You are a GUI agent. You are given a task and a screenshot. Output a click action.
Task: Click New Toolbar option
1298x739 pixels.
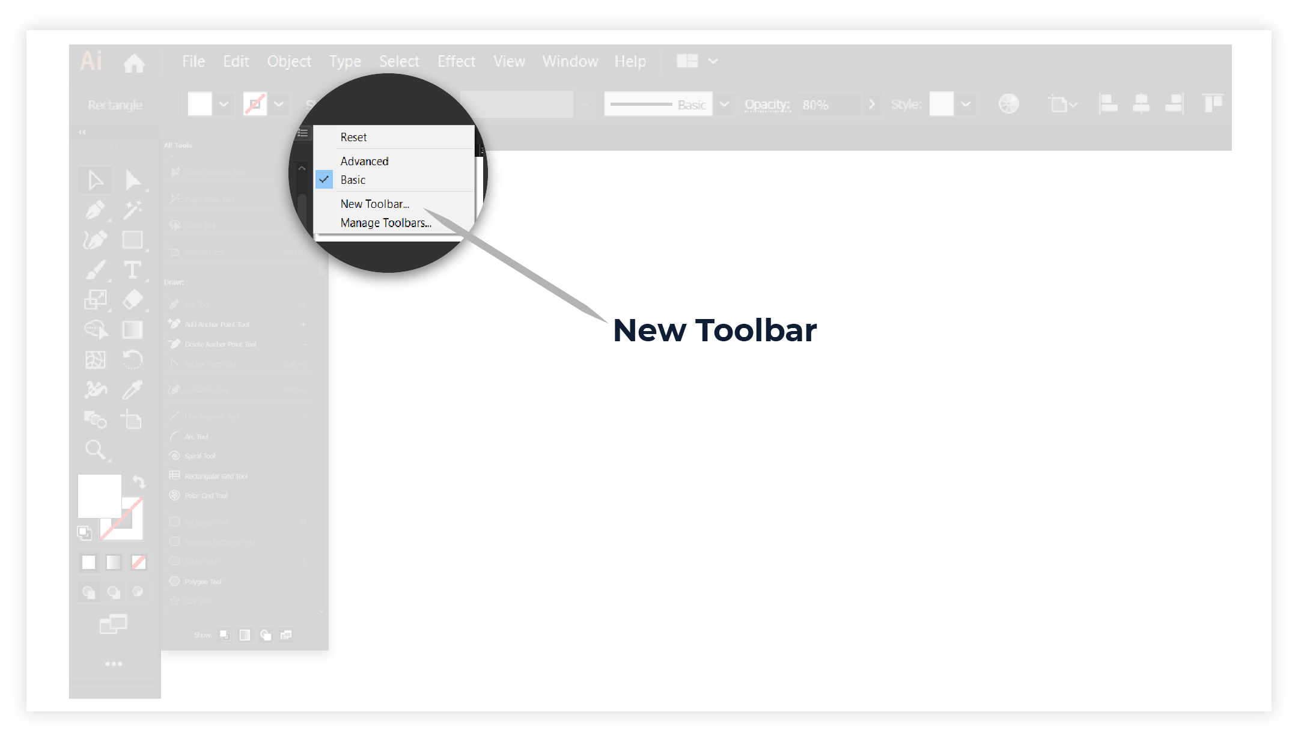[376, 204]
